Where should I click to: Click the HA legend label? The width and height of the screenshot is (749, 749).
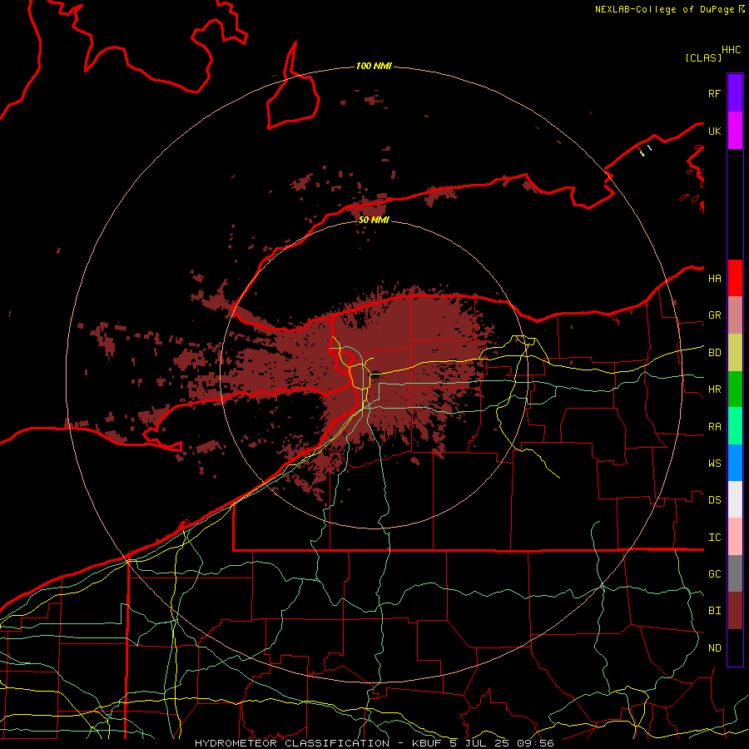(x=715, y=278)
